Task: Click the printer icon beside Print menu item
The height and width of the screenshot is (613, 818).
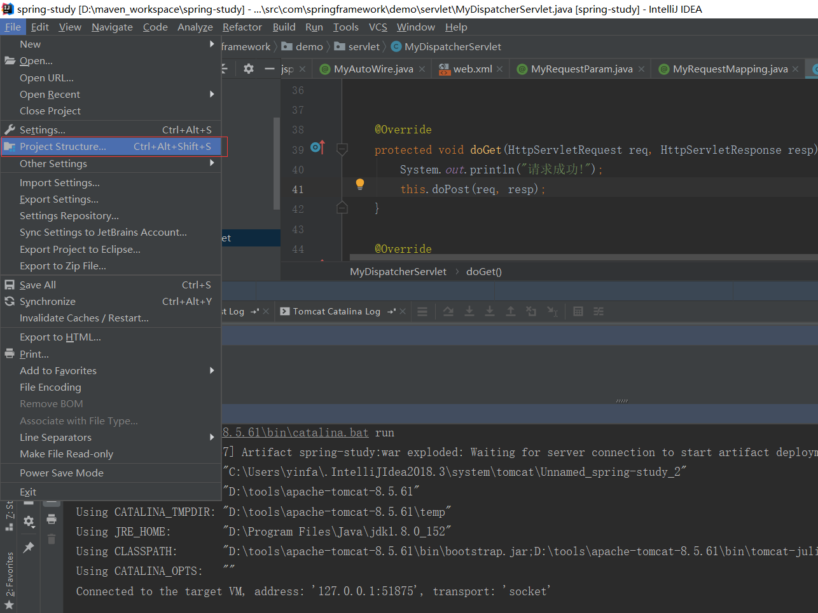Action: 10,354
